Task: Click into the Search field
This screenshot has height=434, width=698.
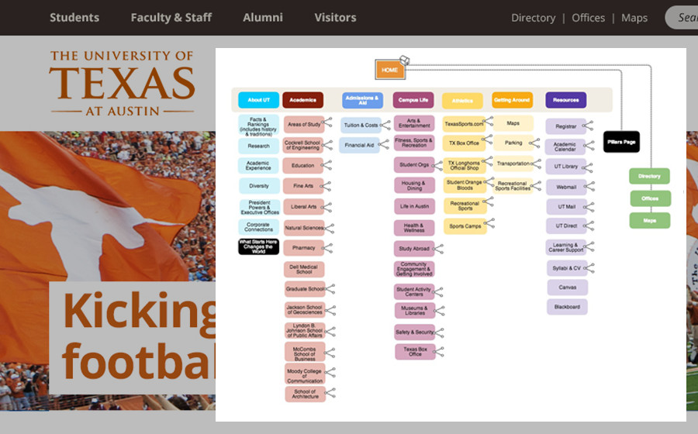Action: point(682,17)
